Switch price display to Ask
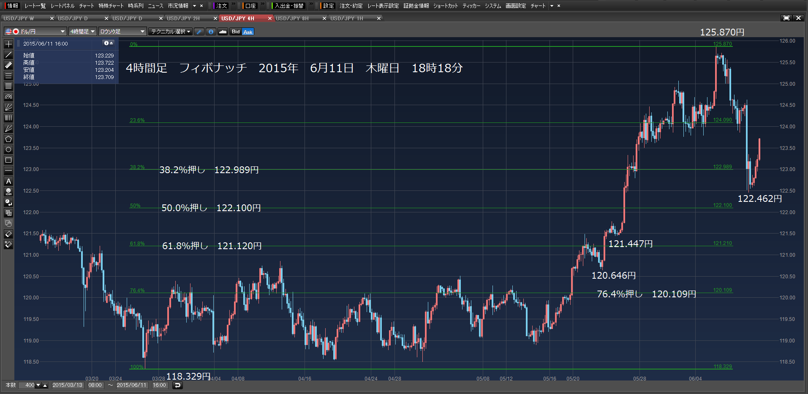 click(x=248, y=32)
